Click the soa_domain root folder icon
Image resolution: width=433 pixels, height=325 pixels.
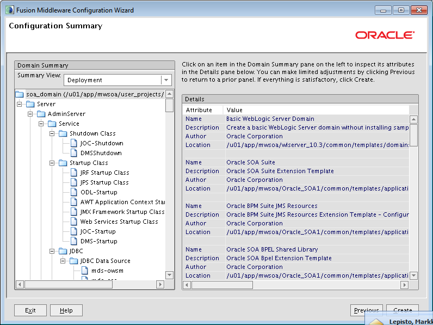[x=20, y=94]
